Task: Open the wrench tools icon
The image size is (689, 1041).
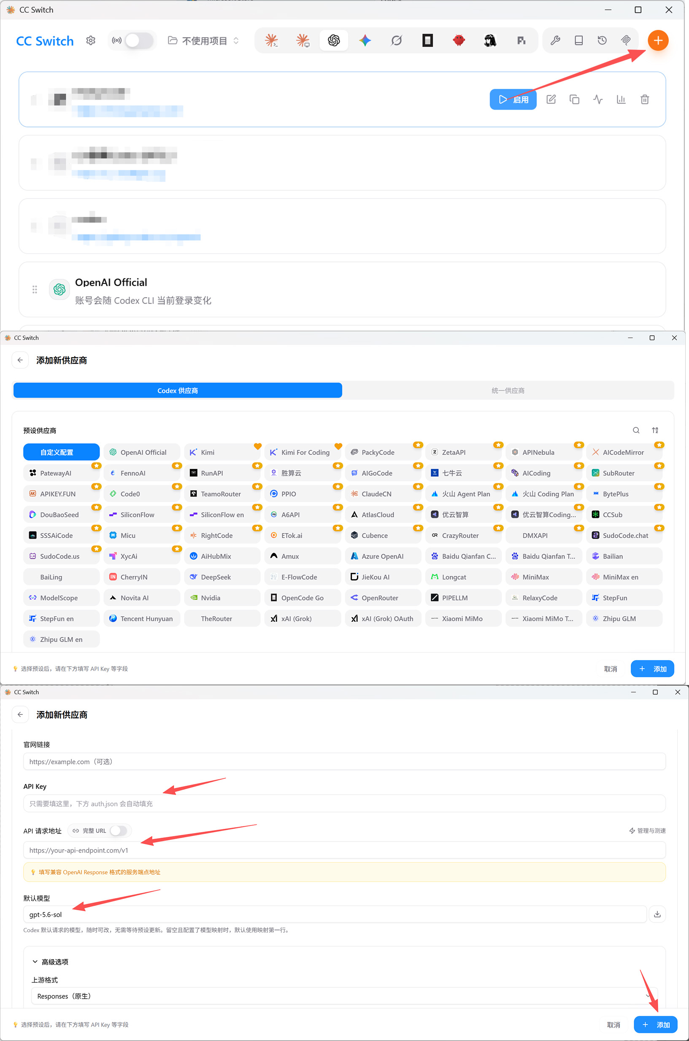Action: click(x=555, y=41)
